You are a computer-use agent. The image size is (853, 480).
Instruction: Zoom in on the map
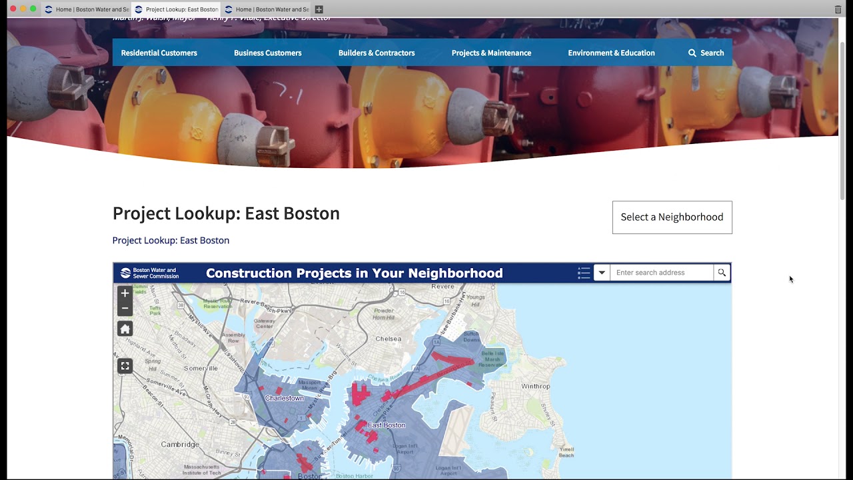(125, 293)
